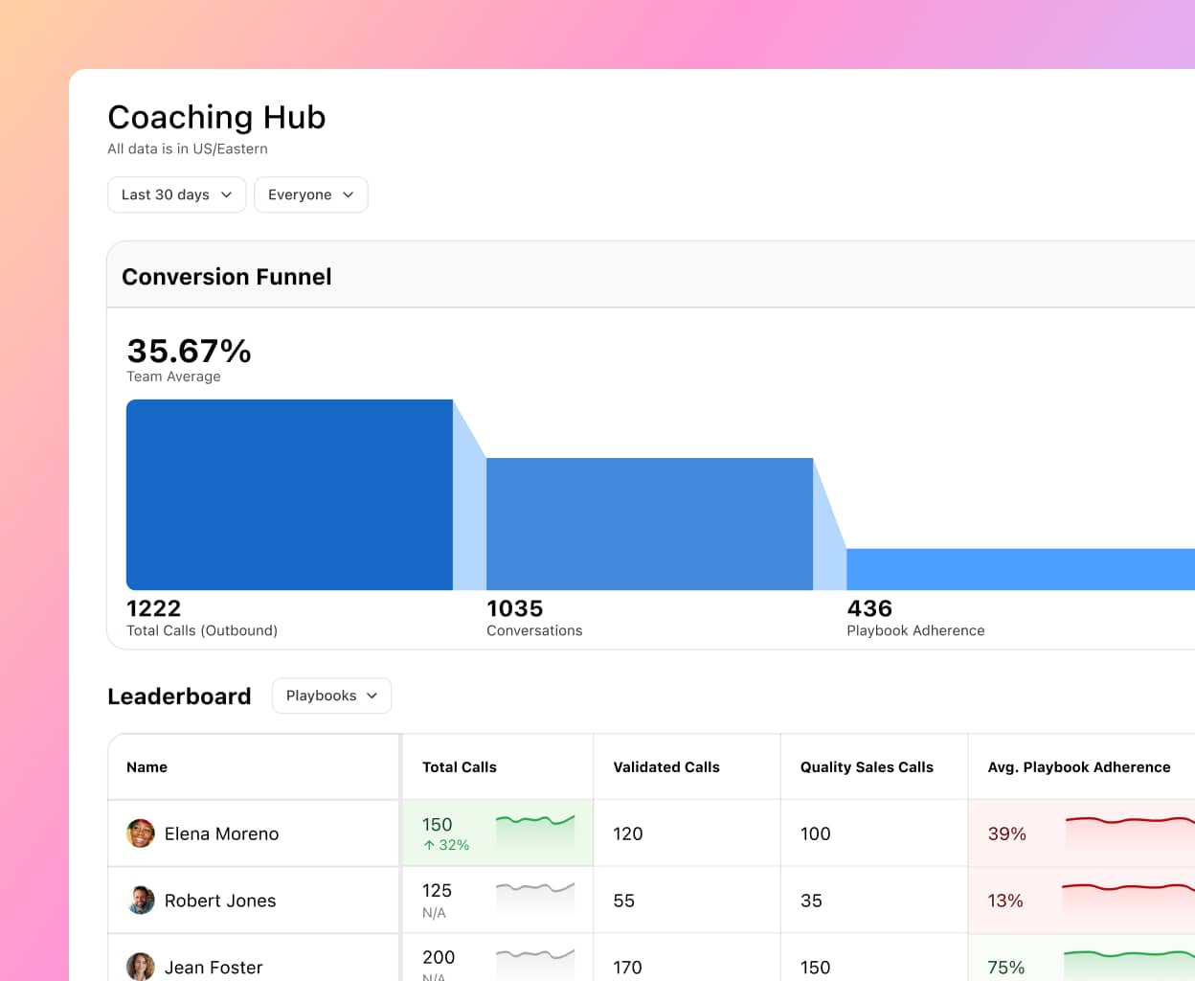
Task: Click Jean Foster's 150 quality sales calls
Action: [816, 968]
